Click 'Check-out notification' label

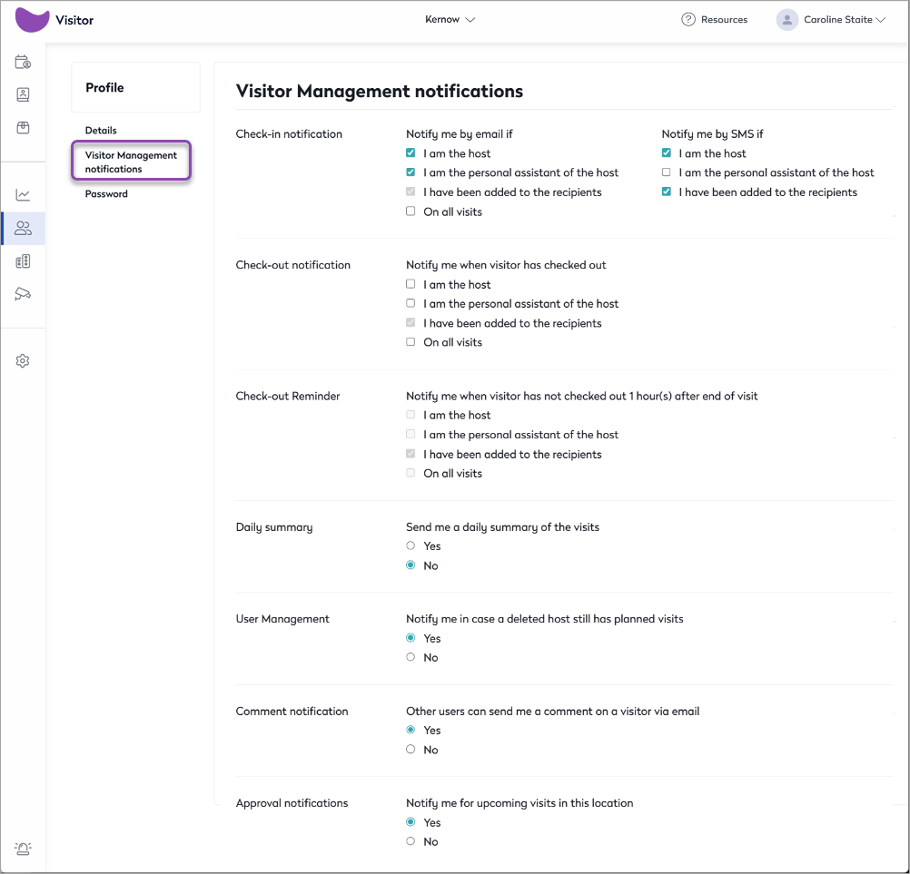(x=292, y=265)
